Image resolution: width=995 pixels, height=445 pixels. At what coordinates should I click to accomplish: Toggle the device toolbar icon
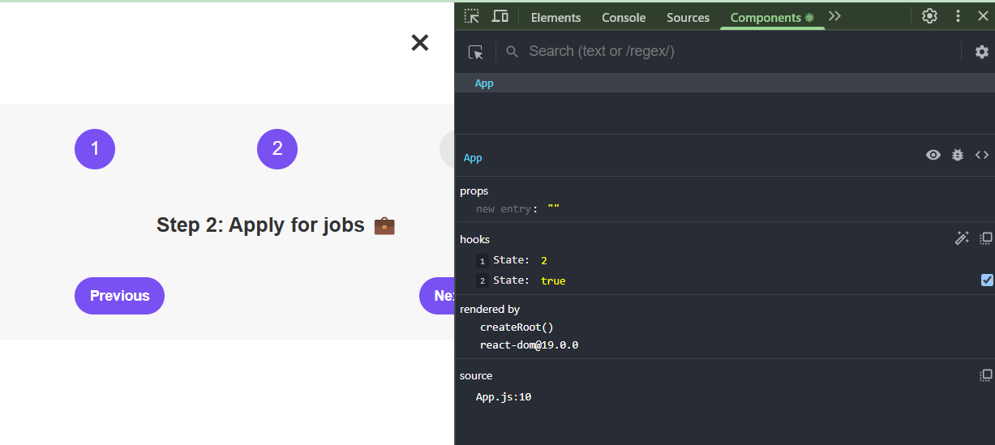tap(500, 16)
